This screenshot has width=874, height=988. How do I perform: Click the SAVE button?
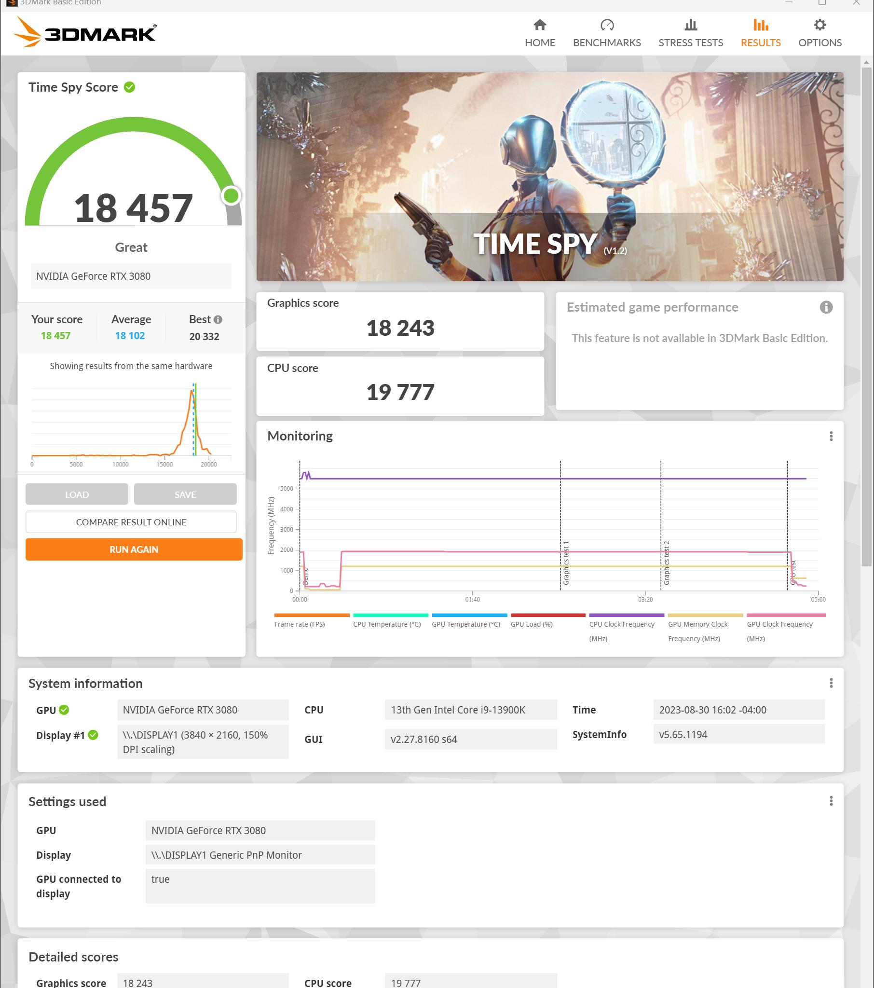pyautogui.click(x=185, y=494)
